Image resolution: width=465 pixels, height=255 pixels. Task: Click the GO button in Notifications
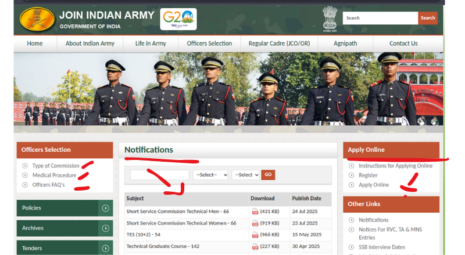pyautogui.click(x=268, y=174)
